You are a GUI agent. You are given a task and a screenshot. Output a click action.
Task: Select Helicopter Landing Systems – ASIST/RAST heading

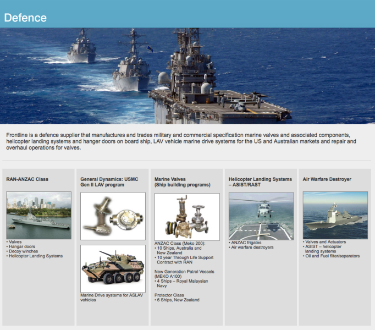tap(260, 182)
